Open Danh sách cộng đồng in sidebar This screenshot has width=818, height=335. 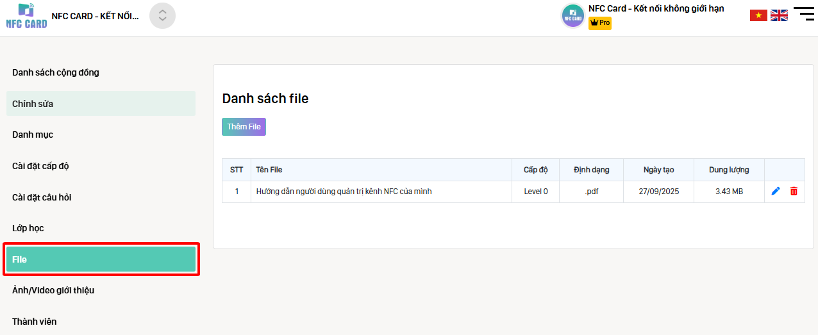(56, 72)
